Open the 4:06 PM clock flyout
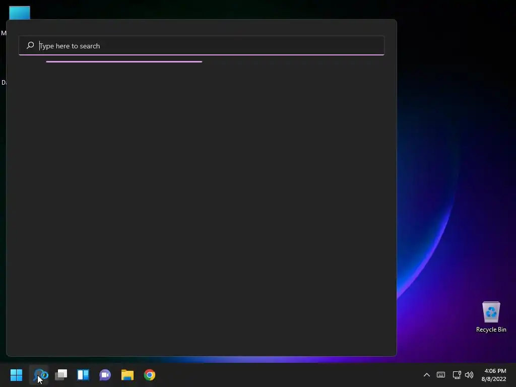 [494, 375]
